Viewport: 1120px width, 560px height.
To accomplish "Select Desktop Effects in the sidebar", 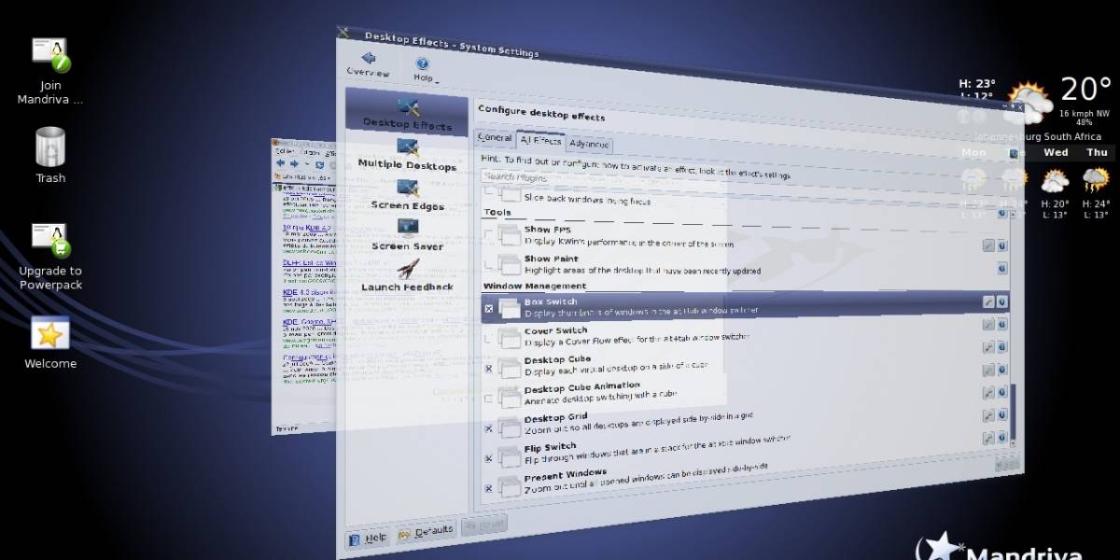I will pyautogui.click(x=407, y=113).
